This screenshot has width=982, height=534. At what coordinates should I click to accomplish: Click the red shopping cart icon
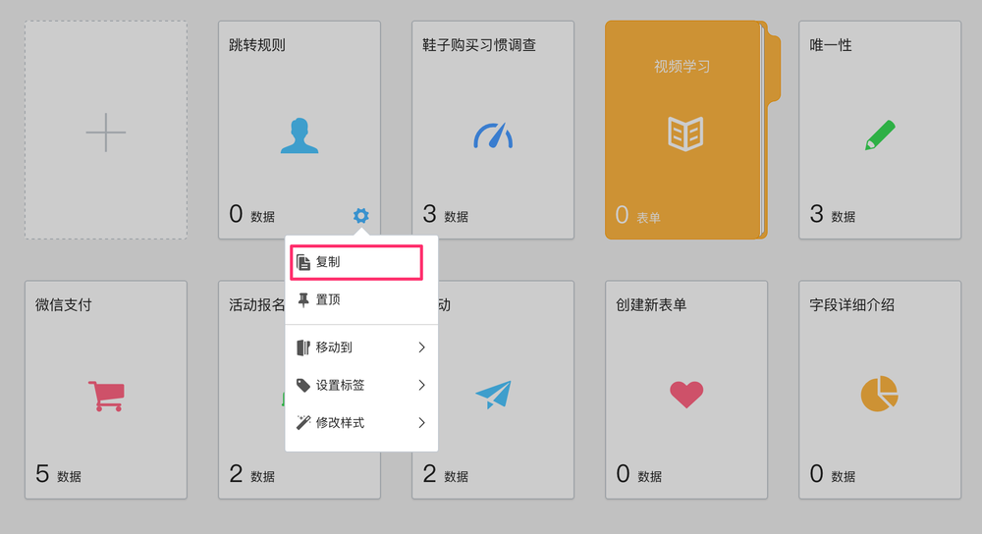coord(106,395)
